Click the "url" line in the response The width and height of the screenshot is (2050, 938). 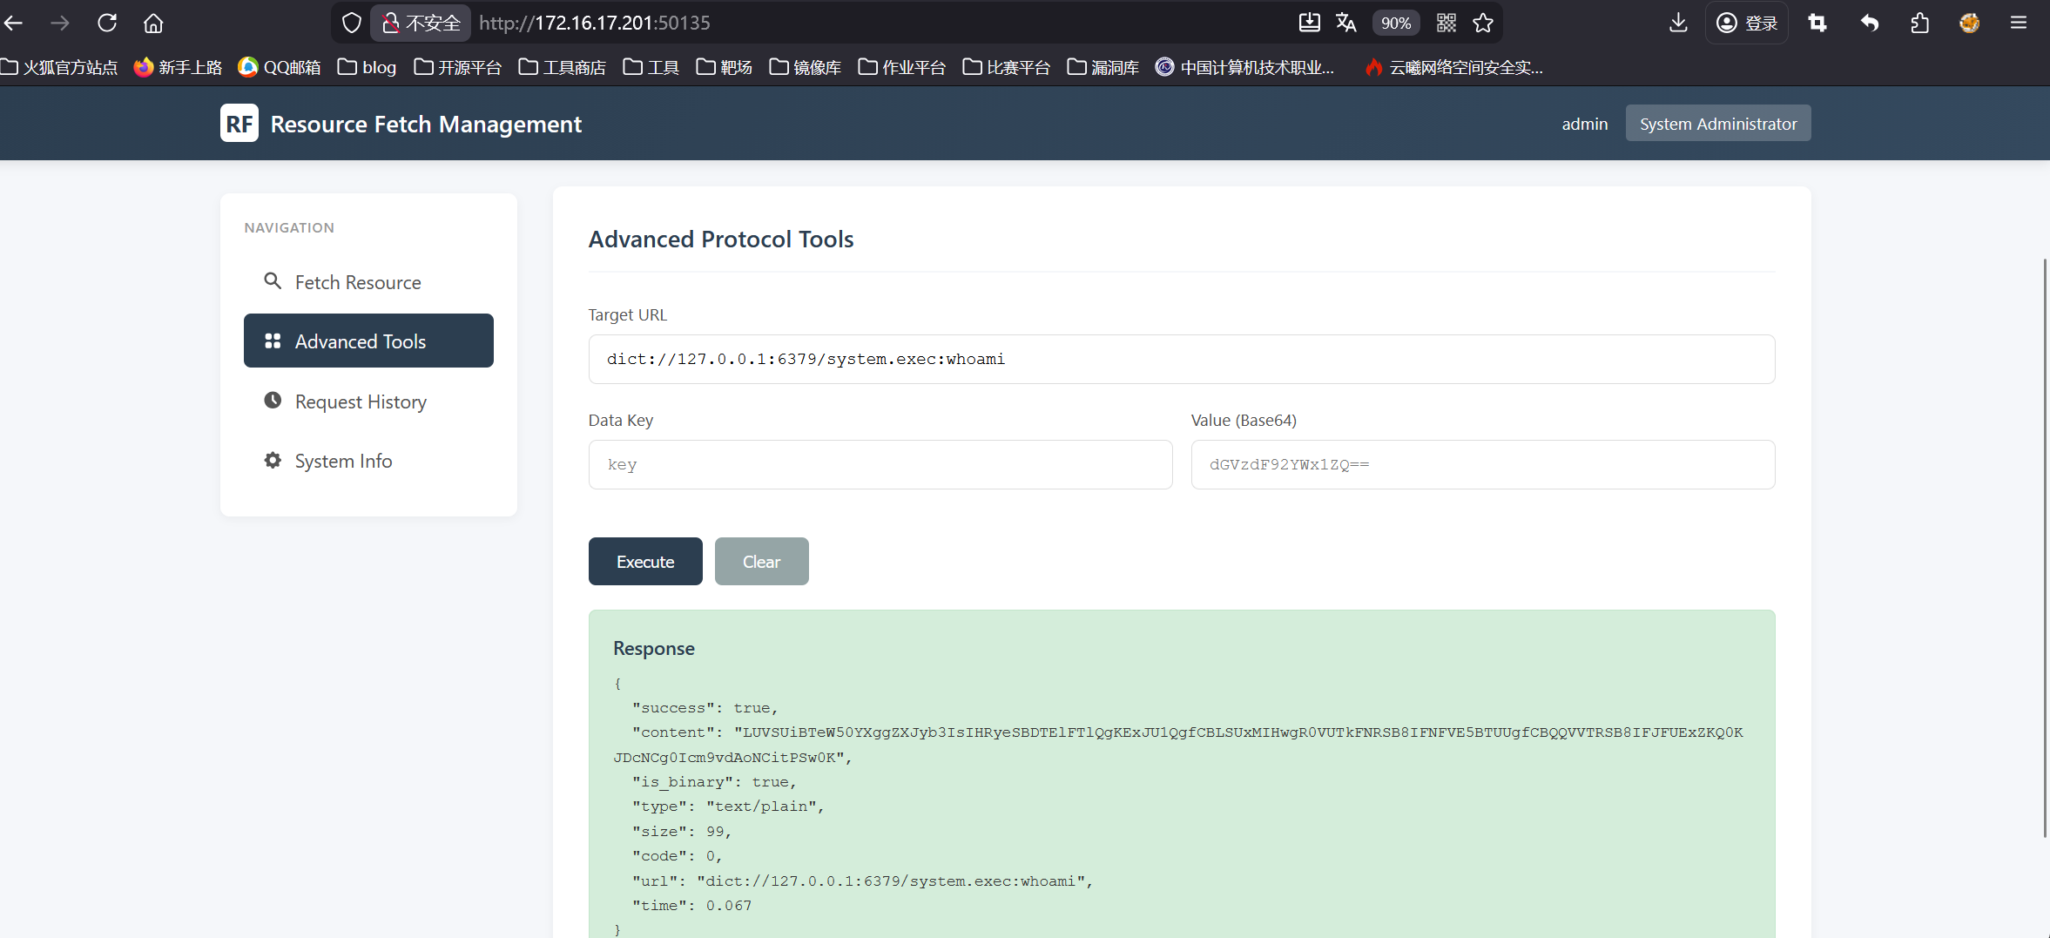862,881
